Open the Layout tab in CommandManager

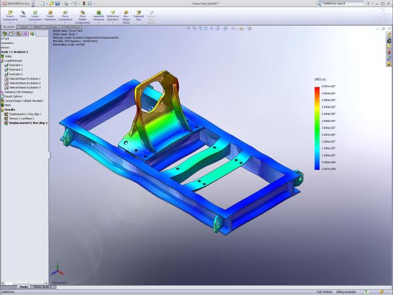24,27
